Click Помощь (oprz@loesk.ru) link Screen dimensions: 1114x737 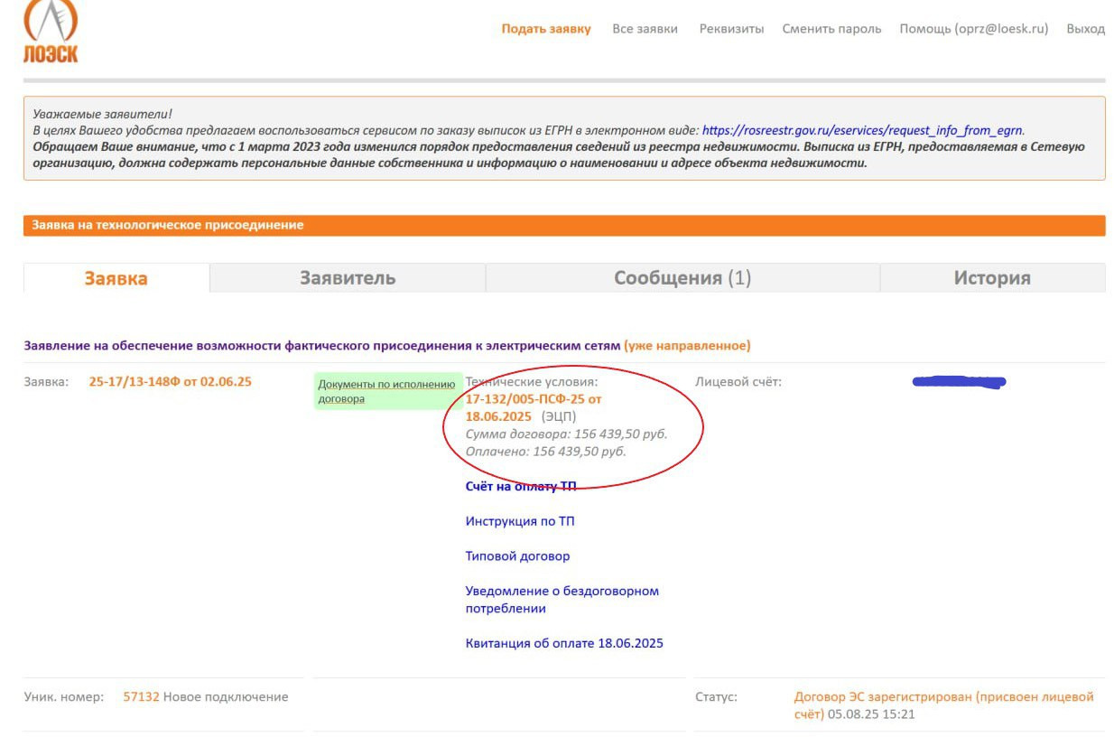(973, 29)
